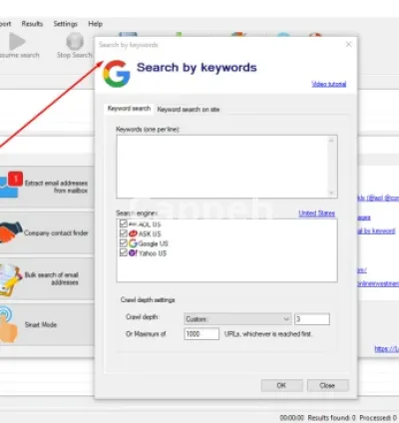Click the crawl depth value field
Image resolution: width=399 pixels, height=423 pixels.
pos(312,319)
